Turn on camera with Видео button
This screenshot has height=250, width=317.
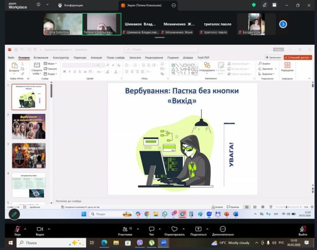click(40, 229)
